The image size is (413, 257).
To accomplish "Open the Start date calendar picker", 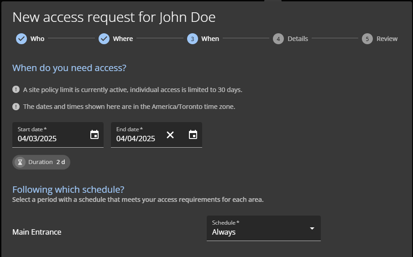I will (x=94, y=135).
